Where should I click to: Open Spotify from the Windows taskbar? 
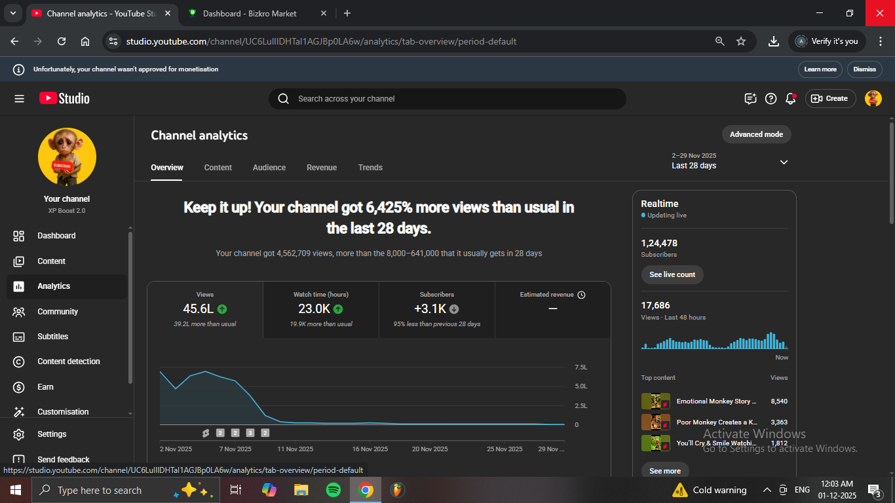(333, 490)
